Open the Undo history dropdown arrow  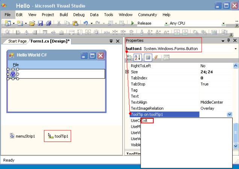92,23
